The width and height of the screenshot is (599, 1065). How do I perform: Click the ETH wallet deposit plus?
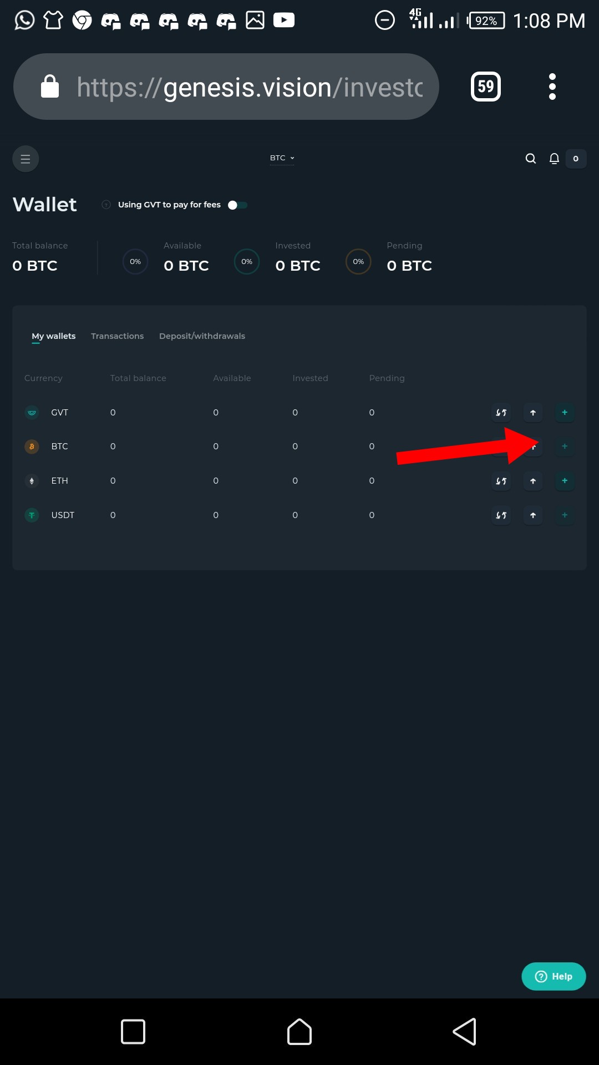tap(565, 481)
